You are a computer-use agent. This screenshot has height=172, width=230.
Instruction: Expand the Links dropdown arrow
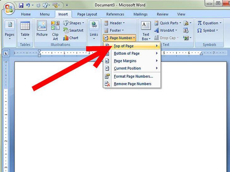tap(94, 39)
